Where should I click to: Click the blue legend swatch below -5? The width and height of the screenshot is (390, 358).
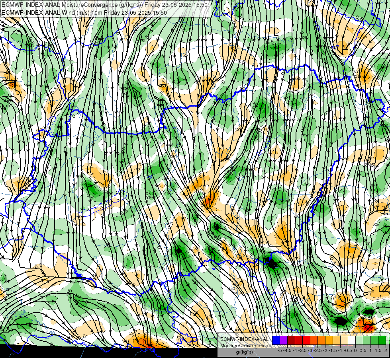click(x=276, y=340)
